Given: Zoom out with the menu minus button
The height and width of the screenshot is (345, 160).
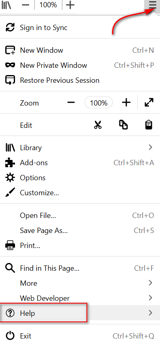Looking at the screenshot, I should point(71,103).
